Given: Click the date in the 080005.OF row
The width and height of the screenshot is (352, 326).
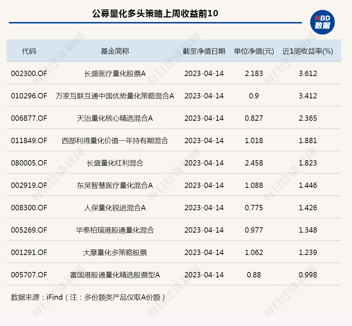Looking at the screenshot, I should (x=204, y=163).
